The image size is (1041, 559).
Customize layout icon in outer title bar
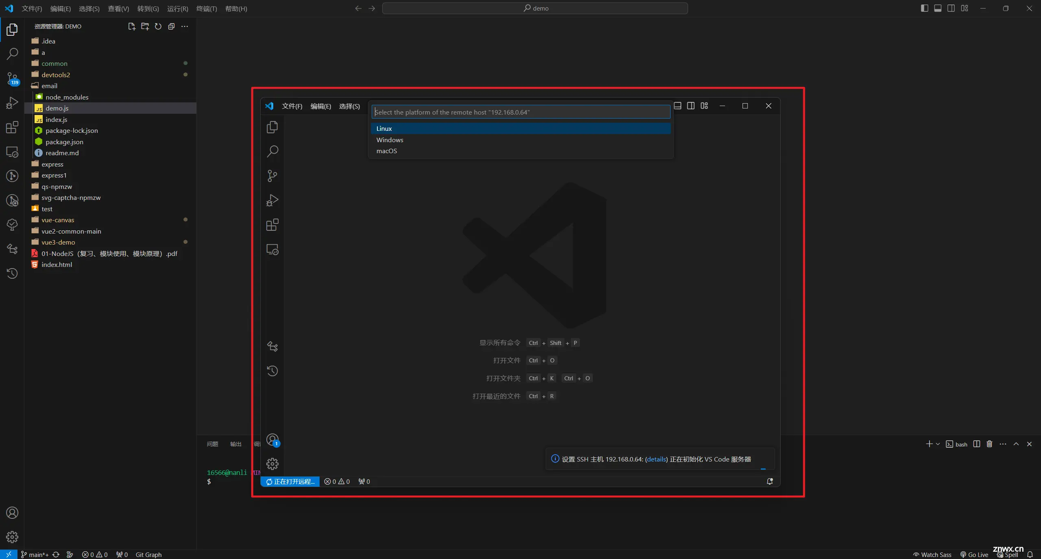tap(965, 8)
